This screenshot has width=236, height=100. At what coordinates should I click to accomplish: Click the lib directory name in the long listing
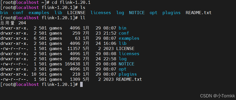click(123, 43)
